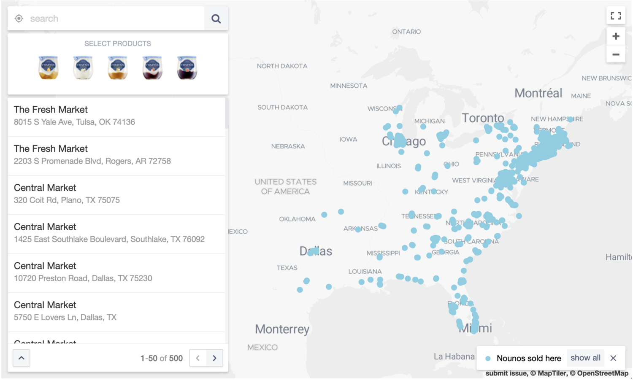This screenshot has height=380, width=633.
Task: Open the 'submit issue' link
Action: (506, 373)
